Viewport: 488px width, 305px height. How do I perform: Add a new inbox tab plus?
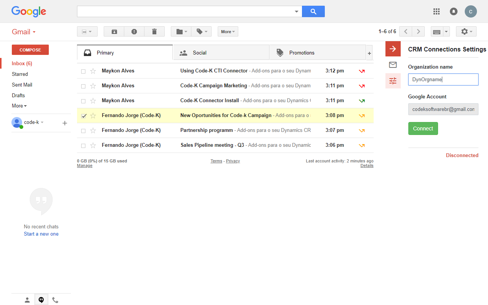pos(369,53)
